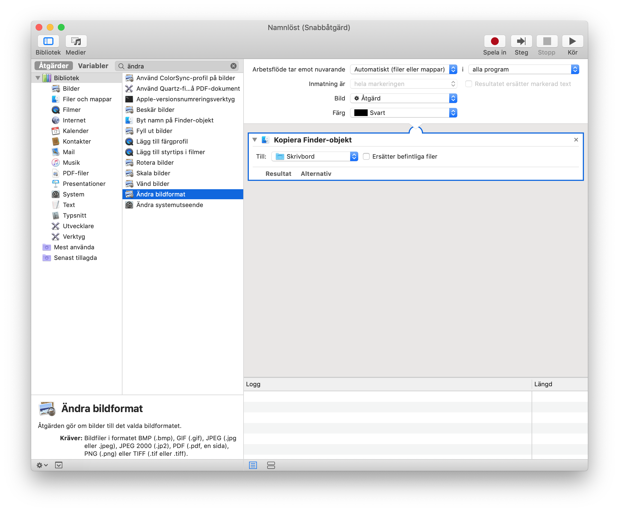This screenshot has width=619, height=512.
Task: Open gear menu at bottom left
Action: click(x=41, y=465)
